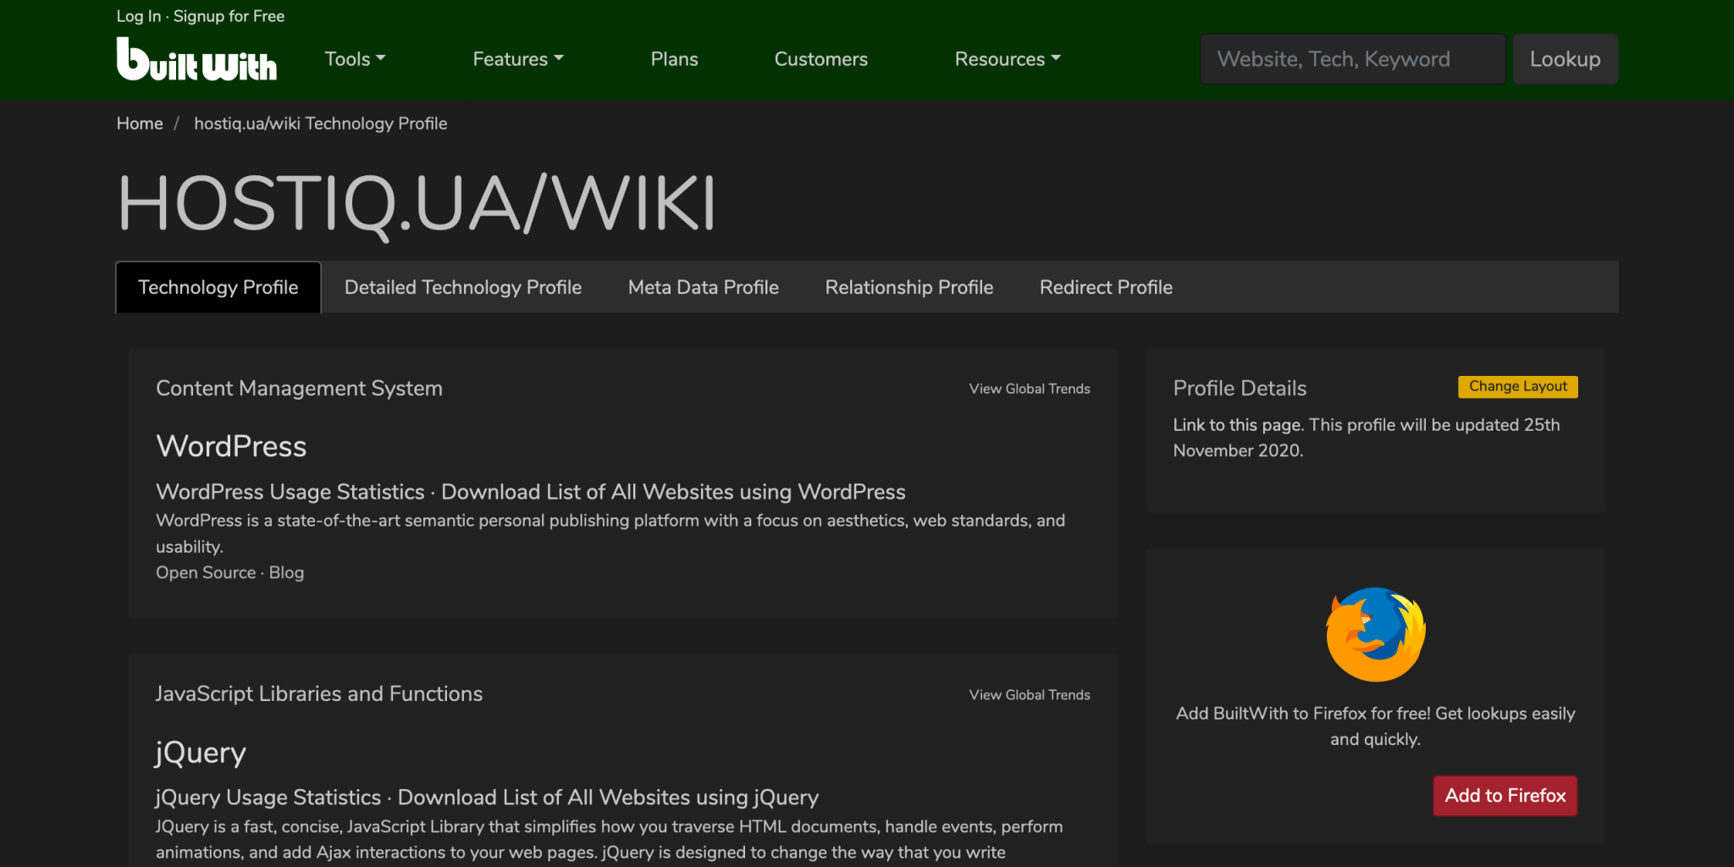1734x867 pixels.
Task: Open the Tools dropdown menu
Action: click(354, 58)
